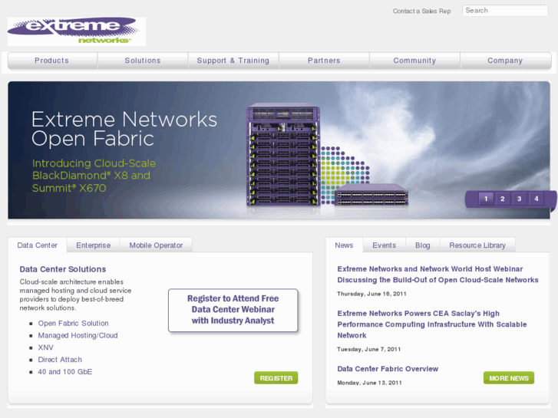Focus the Search input field

tap(504, 11)
